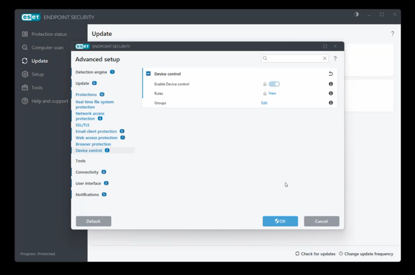Open Real-time file system protection
This screenshot has height=275, width=415.
[x=94, y=104]
